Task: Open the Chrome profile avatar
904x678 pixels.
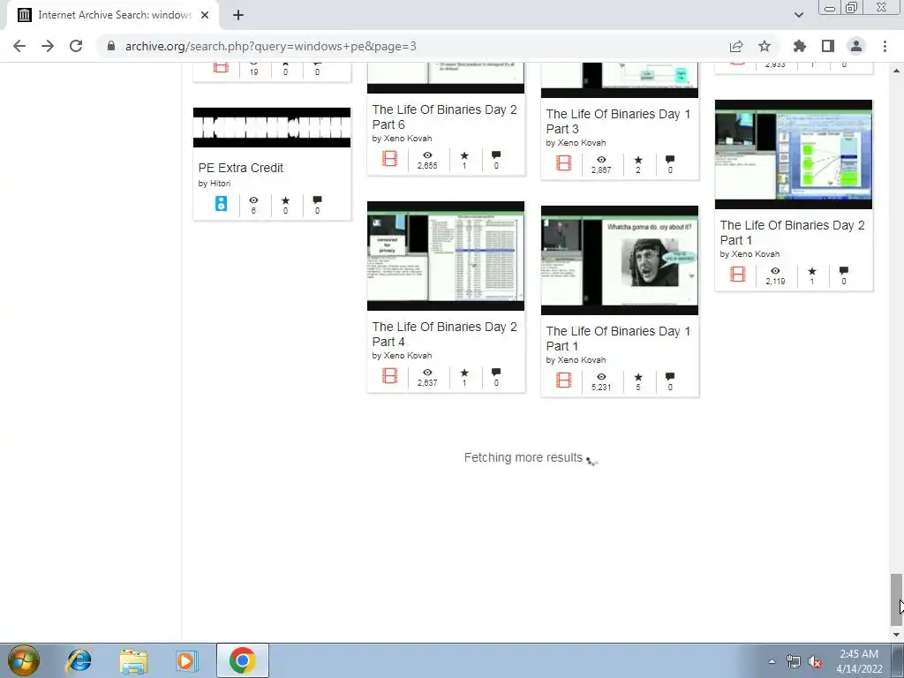Action: click(856, 46)
